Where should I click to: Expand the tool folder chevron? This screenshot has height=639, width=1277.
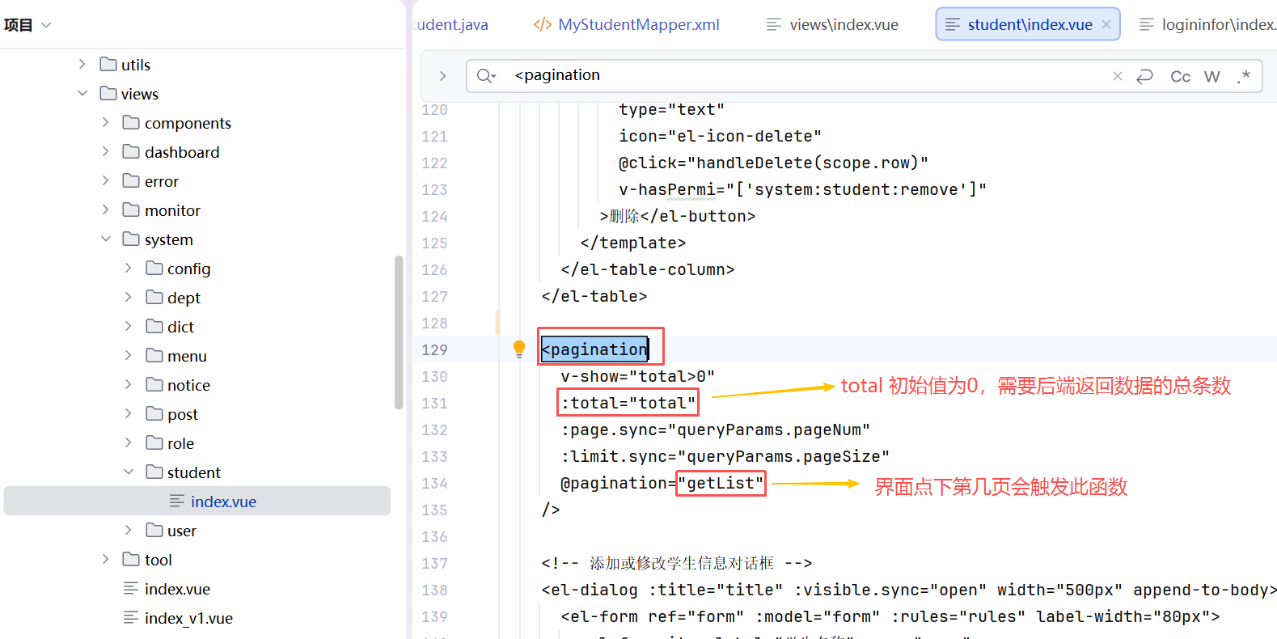tap(105, 559)
